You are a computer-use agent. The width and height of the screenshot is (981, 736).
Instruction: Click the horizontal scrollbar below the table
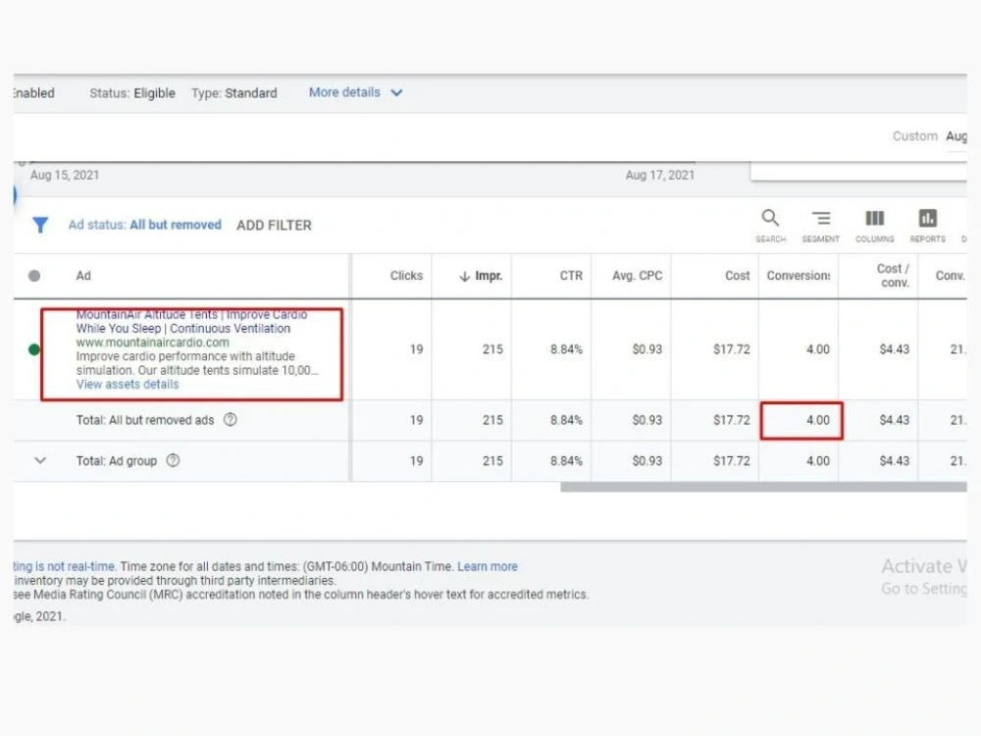(763, 487)
